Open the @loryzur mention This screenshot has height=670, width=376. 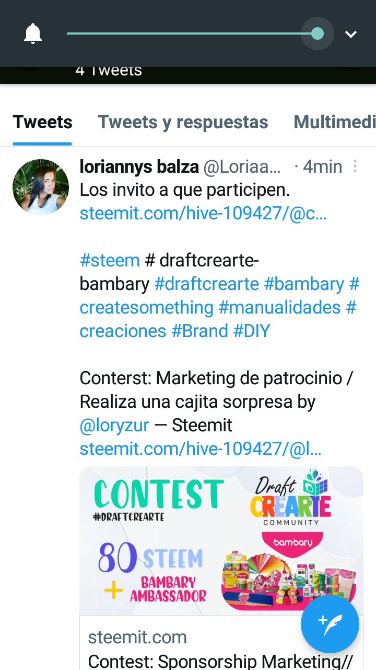[114, 426]
